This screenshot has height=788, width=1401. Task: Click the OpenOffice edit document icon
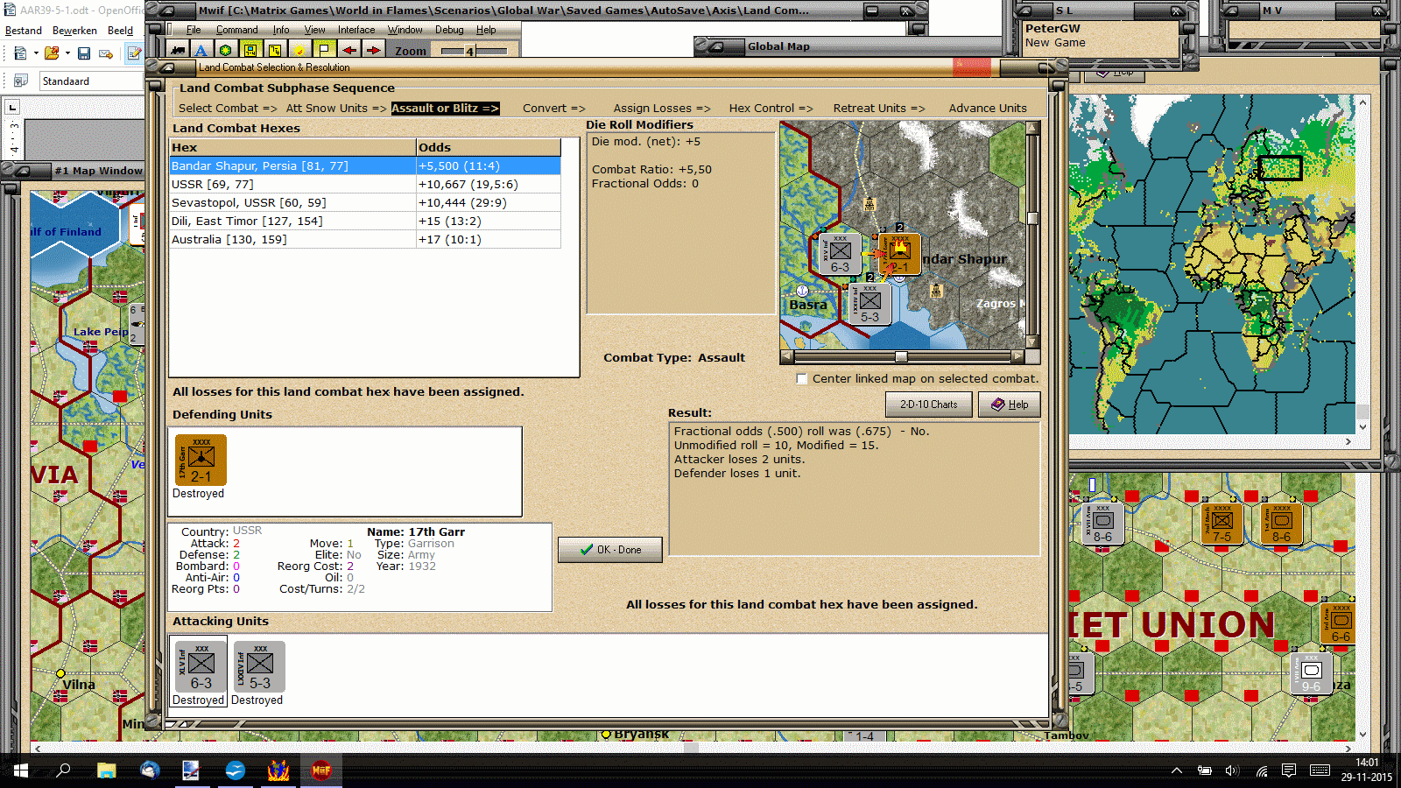point(134,54)
